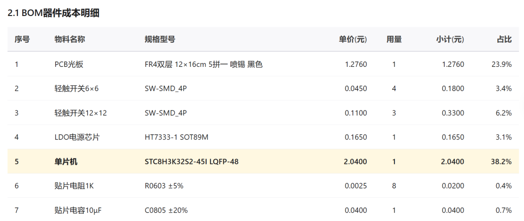Click the 占比 column header

click(x=504, y=39)
